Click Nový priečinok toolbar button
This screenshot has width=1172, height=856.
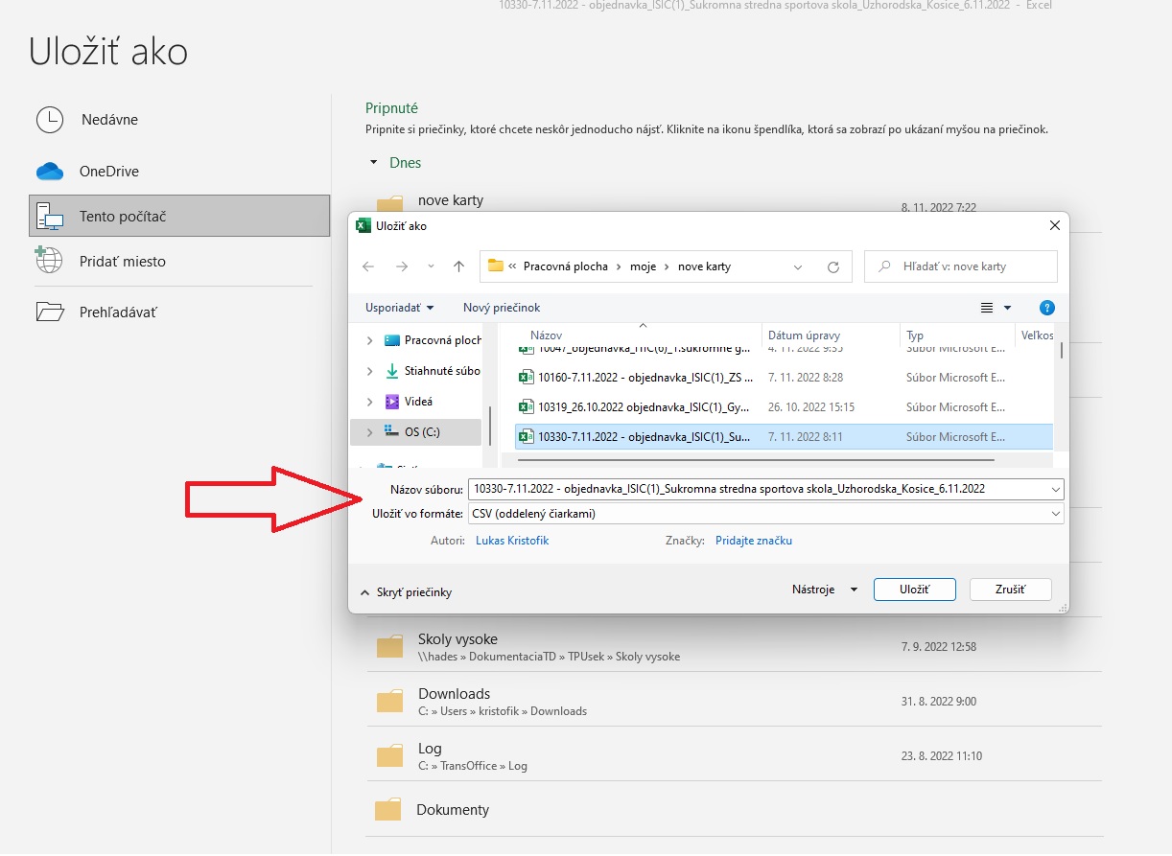coord(502,308)
